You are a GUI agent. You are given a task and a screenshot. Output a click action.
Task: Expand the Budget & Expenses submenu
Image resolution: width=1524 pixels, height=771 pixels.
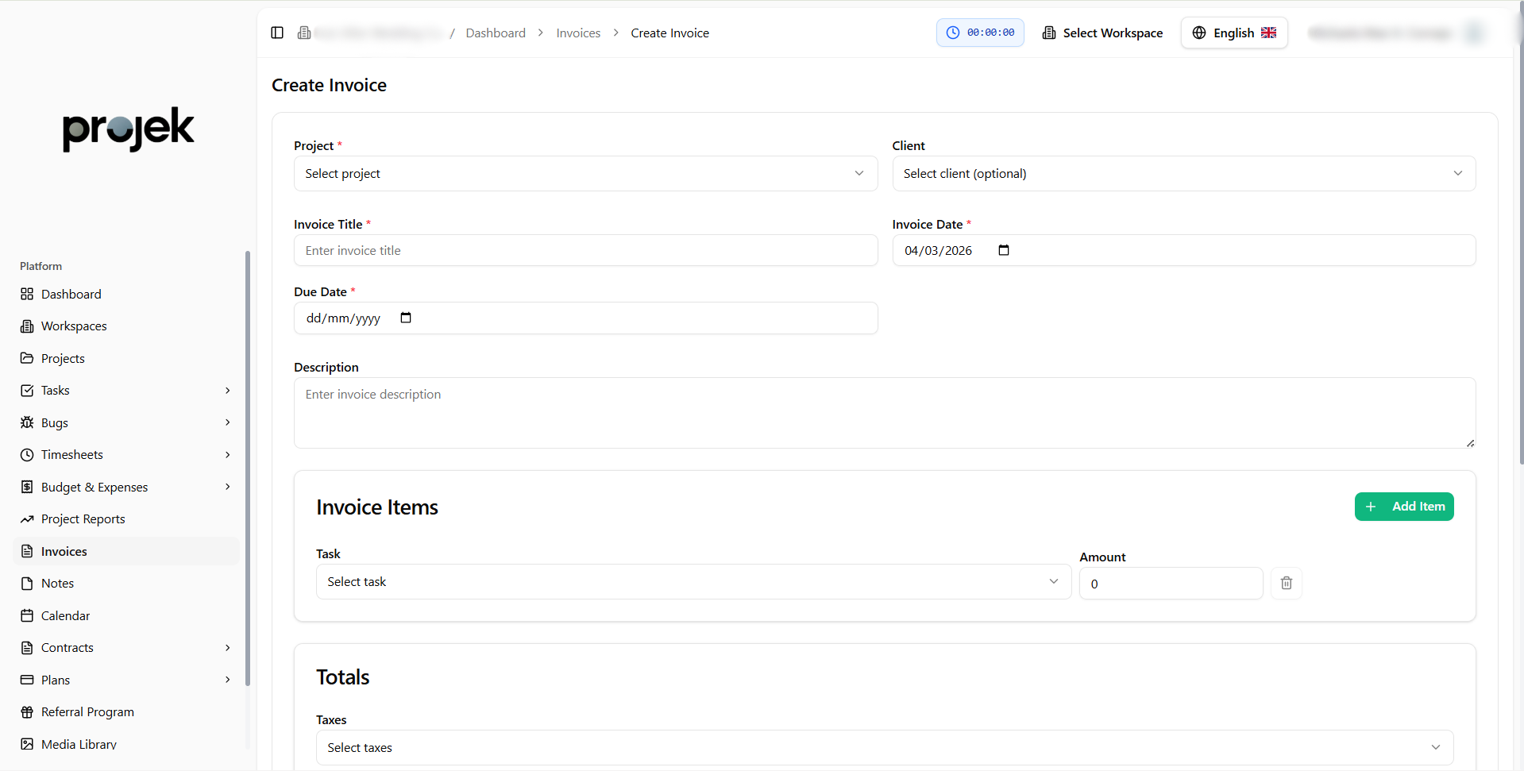(227, 487)
